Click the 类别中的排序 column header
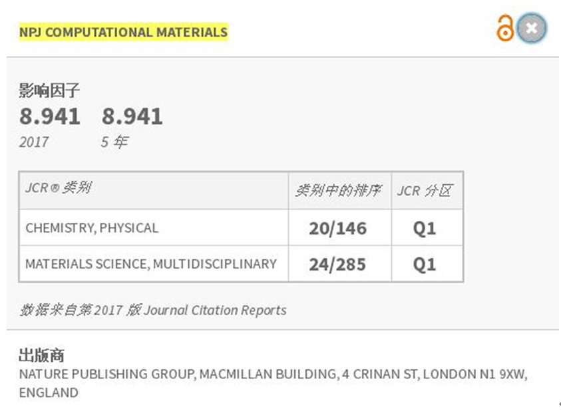 click(339, 191)
